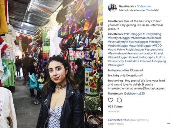Screen dimensions: 171x128
Task: Log in via the Connectez-vous link
Action: pyautogui.click(x=119, y=120)
